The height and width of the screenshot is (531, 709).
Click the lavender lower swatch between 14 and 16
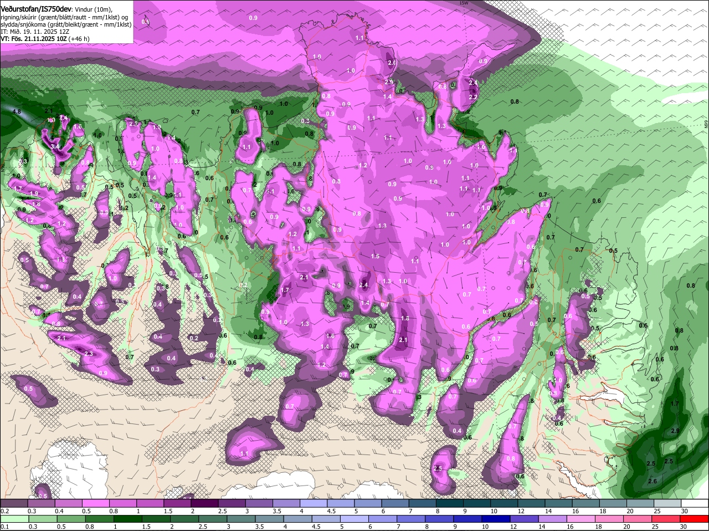pos(553,518)
